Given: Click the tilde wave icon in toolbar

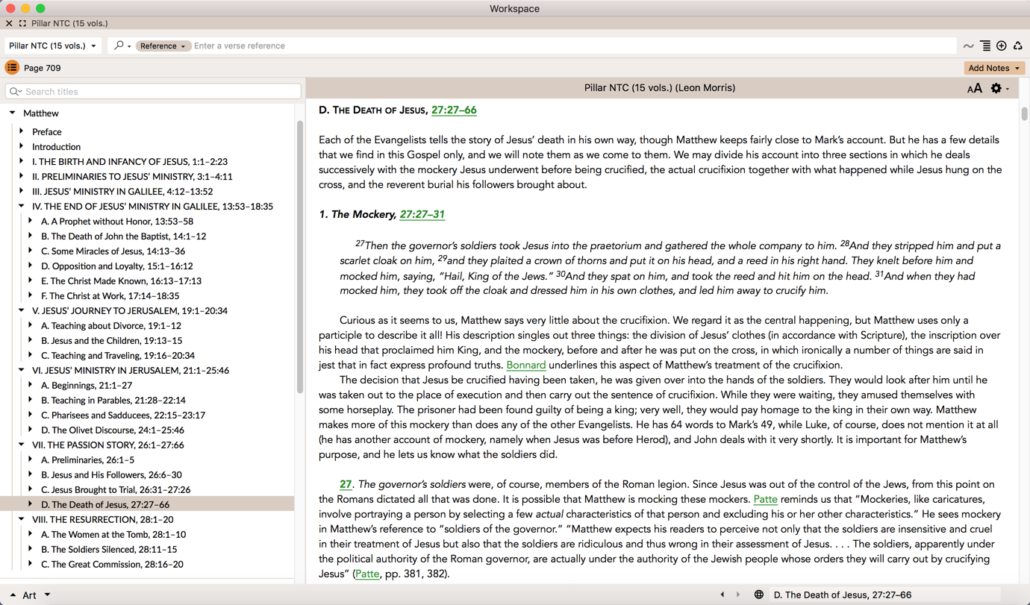Looking at the screenshot, I should point(968,46).
